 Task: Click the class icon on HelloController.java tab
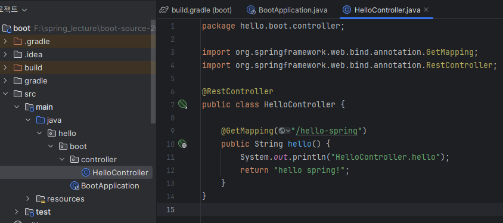pos(347,10)
